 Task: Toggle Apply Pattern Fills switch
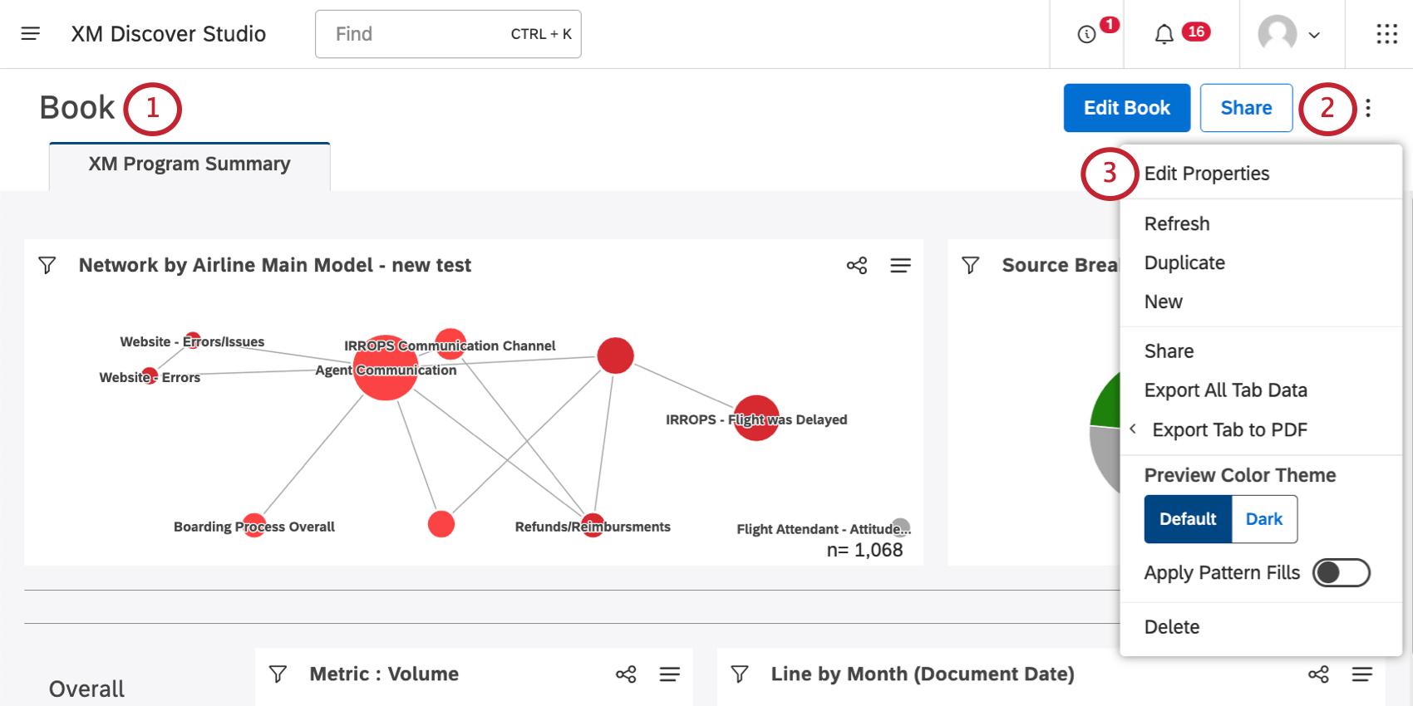coord(1341,572)
